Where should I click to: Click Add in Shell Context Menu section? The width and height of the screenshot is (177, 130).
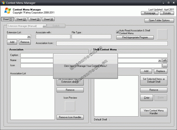146,71
